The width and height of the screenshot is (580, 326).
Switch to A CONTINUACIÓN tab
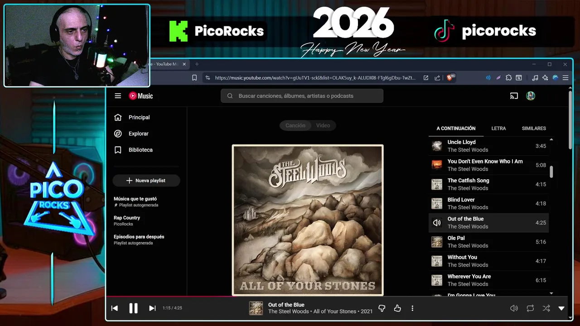pyautogui.click(x=456, y=129)
